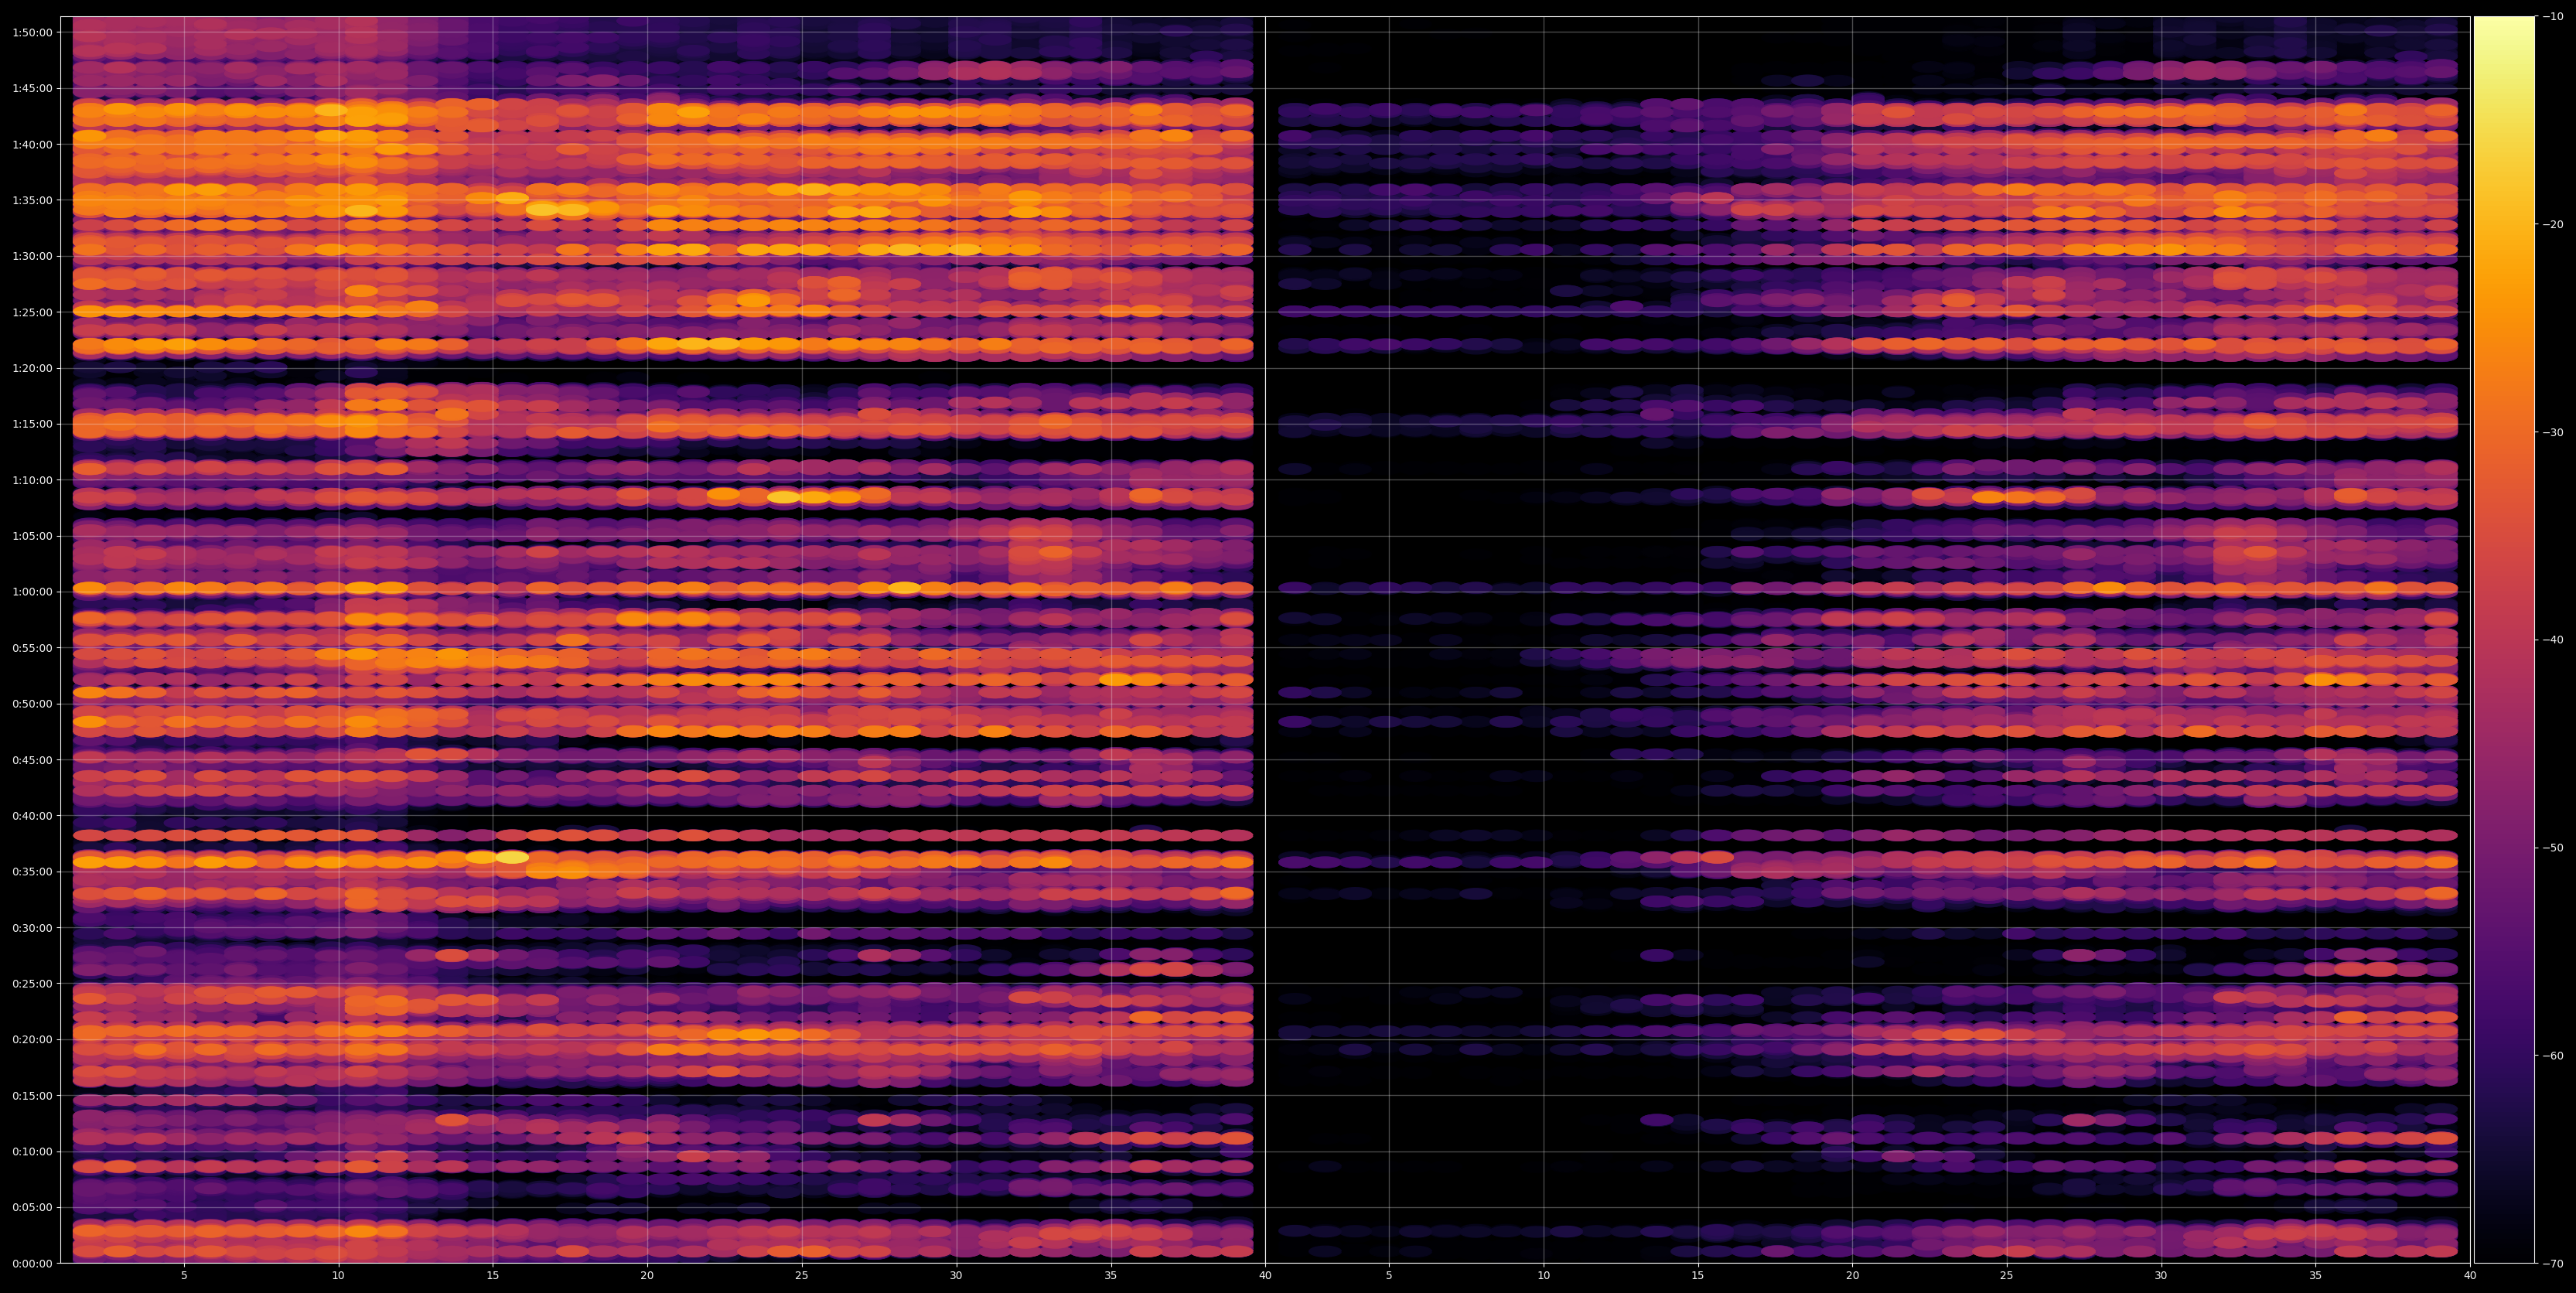Select the 0:50:00 tick label
This screenshot has width=2576, height=1293.
coord(32,704)
